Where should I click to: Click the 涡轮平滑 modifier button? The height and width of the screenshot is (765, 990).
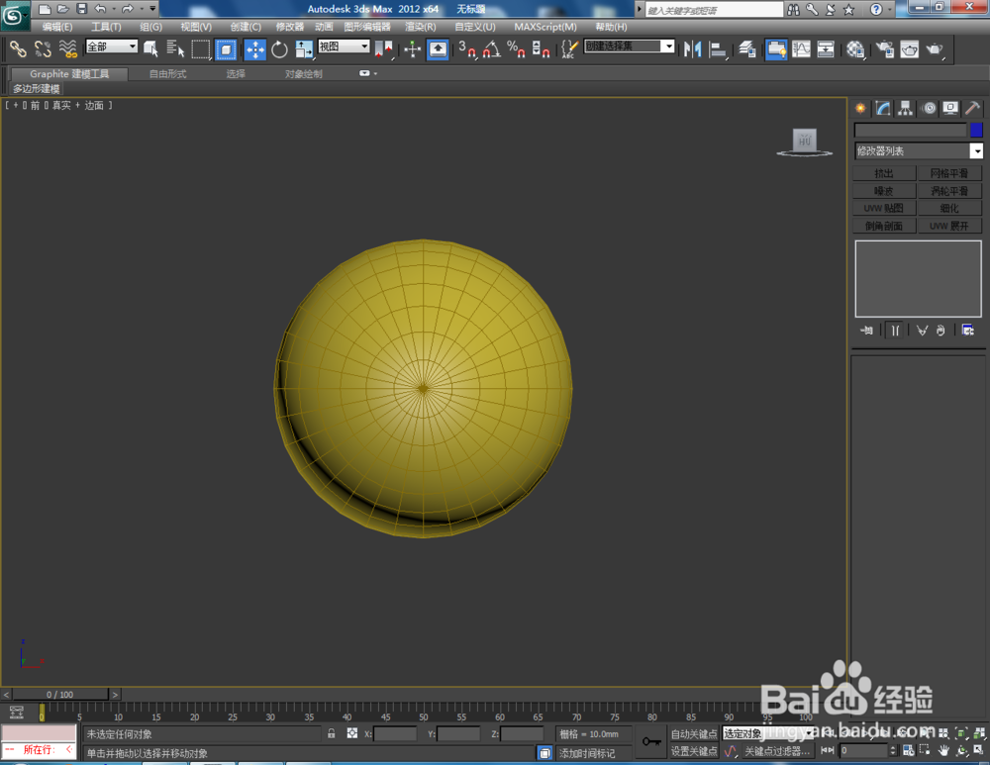(949, 191)
